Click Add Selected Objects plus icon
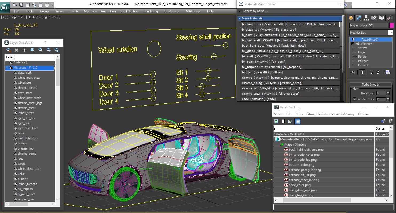396x213 pixels. click(x=25, y=50)
